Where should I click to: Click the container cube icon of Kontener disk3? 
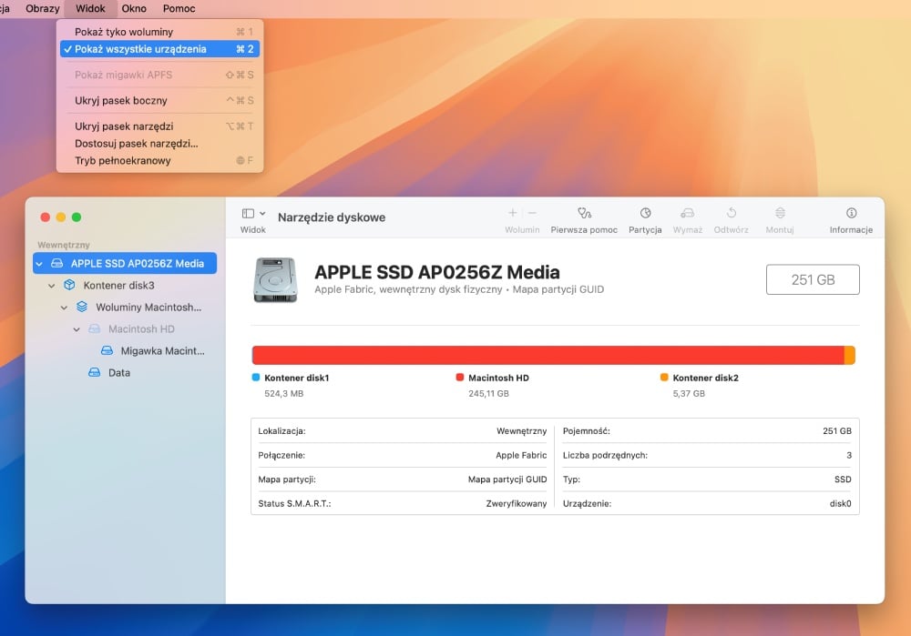[x=70, y=285]
